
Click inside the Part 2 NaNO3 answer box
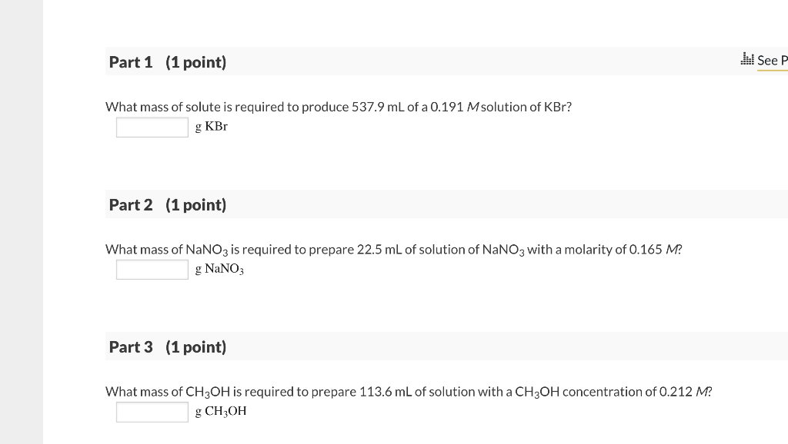click(152, 269)
